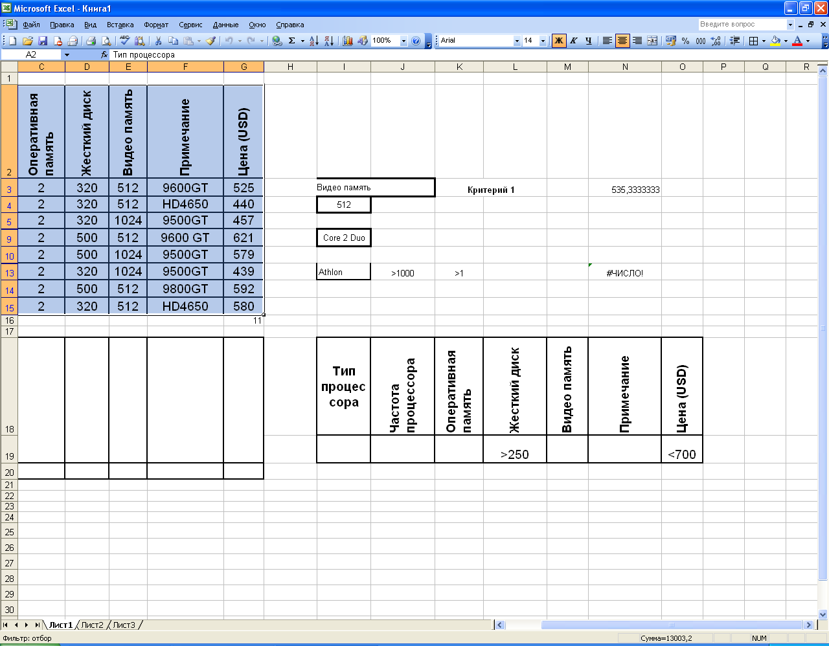Apply the red font color A
Viewport: 829px width, 646px height.
pos(797,41)
